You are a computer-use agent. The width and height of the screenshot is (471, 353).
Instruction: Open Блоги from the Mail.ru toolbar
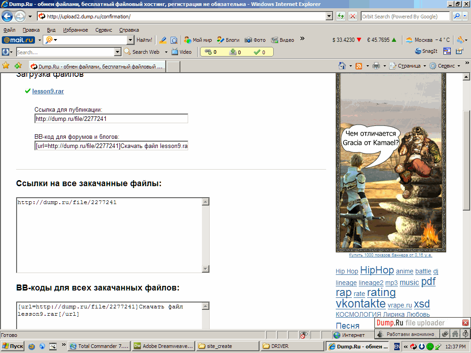228,40
